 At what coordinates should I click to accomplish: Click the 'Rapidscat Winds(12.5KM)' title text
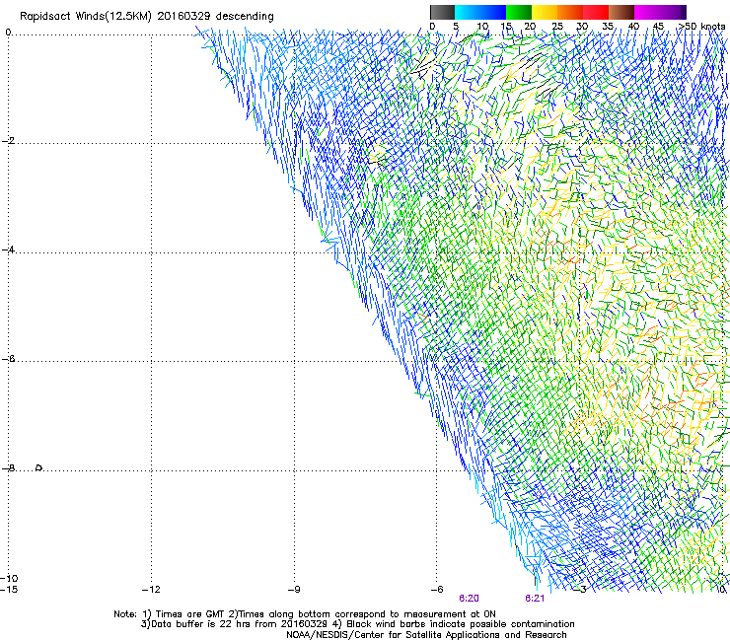point(86,17)
